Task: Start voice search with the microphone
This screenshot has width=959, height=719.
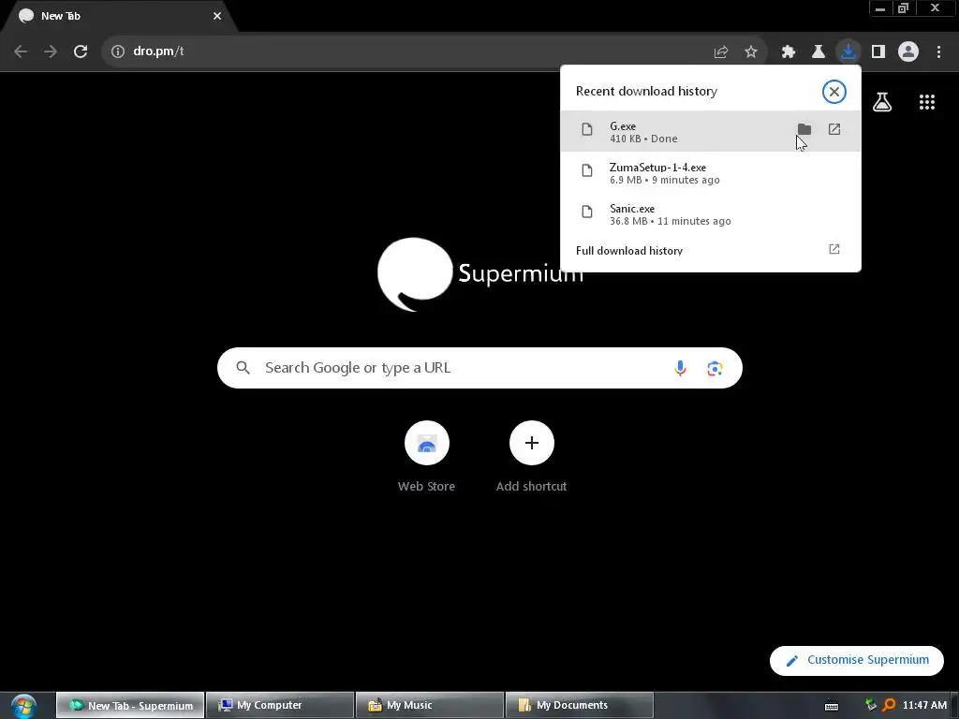Action: coord(680,368)
